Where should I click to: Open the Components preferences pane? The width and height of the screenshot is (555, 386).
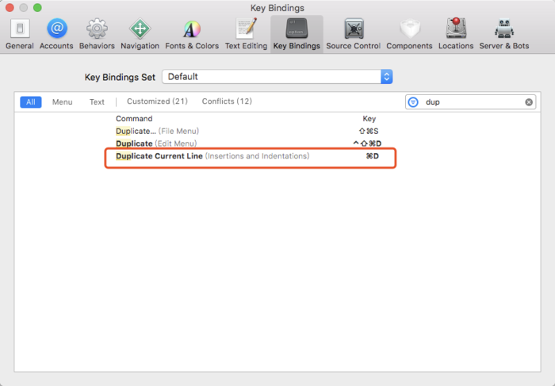coord(409,34)
